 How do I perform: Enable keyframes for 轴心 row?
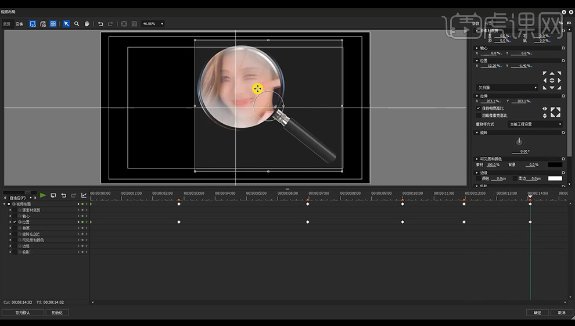pos(15,216)
